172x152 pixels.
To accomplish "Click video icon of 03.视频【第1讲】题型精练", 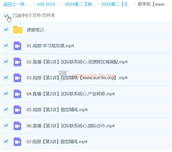I will tap(17, 78).
